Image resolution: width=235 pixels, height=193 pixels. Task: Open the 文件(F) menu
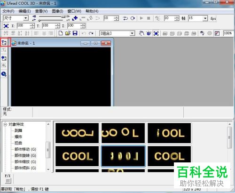pos(8,11)
